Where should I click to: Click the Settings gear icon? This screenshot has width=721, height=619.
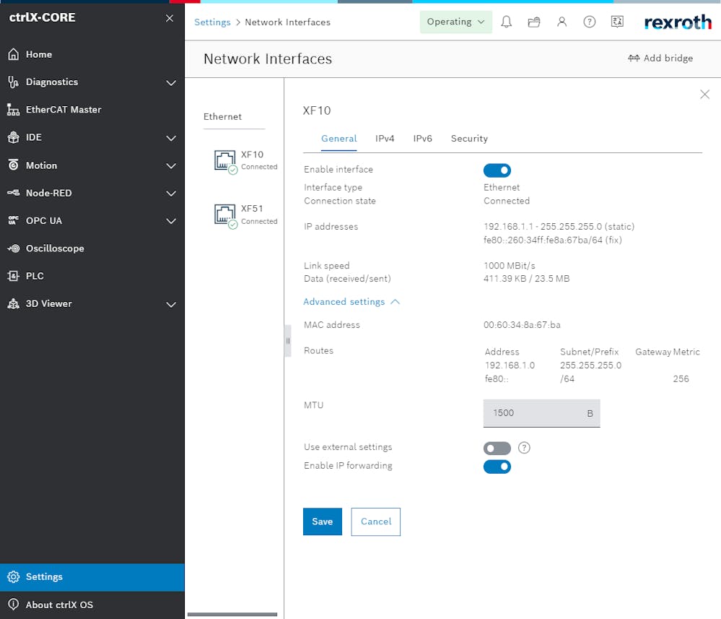coord(13,576)
